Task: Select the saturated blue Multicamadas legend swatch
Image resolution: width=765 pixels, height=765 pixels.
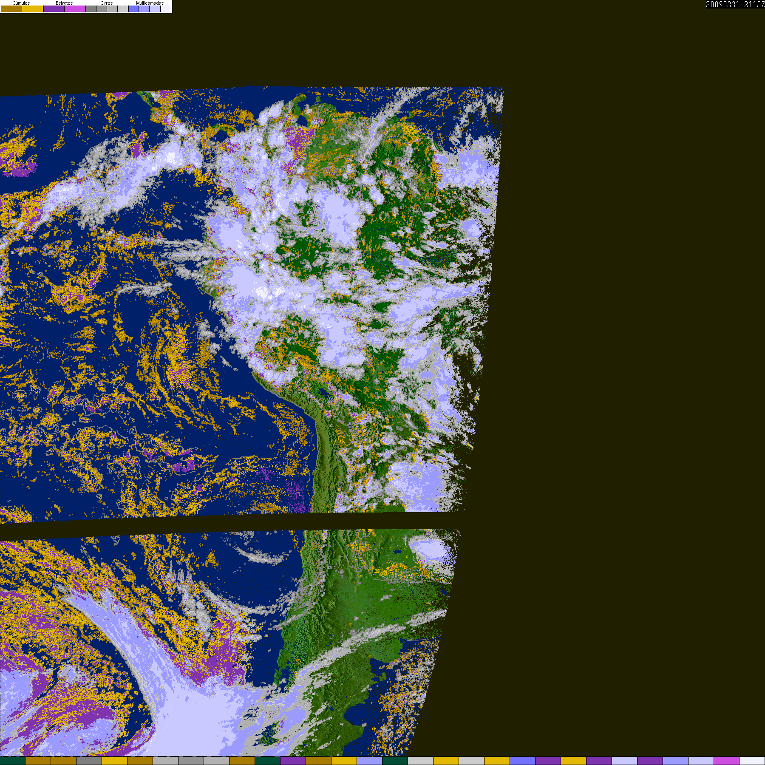Action: (133, 8)
